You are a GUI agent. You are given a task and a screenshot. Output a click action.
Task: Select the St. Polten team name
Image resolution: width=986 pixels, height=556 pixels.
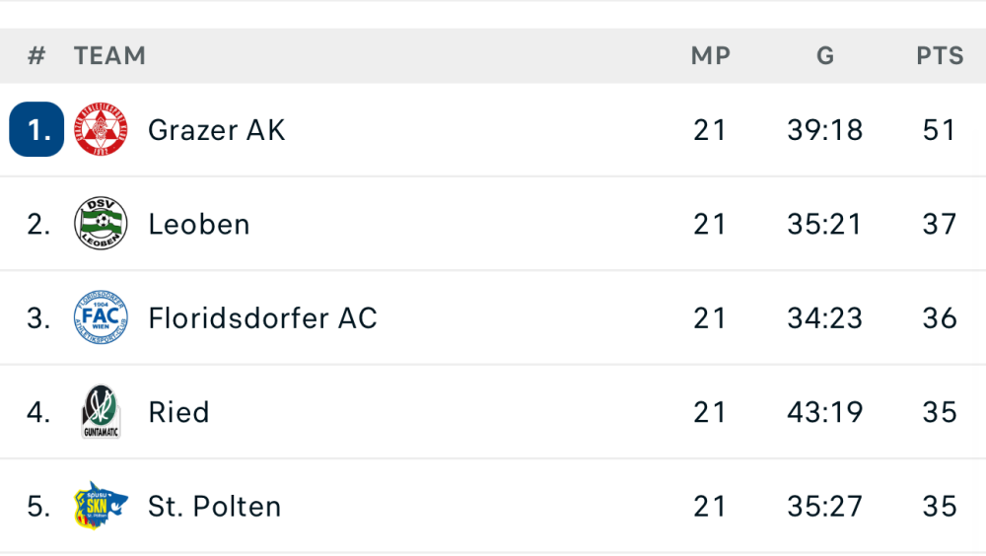coord(214,507)
